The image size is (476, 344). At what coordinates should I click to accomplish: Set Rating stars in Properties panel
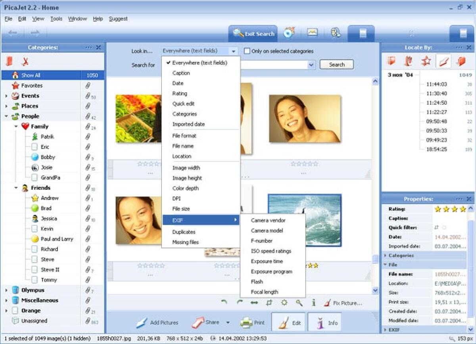point(450,208)
